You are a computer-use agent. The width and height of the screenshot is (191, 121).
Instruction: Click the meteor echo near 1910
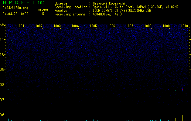pyautogui.click(x=182, y=89)
